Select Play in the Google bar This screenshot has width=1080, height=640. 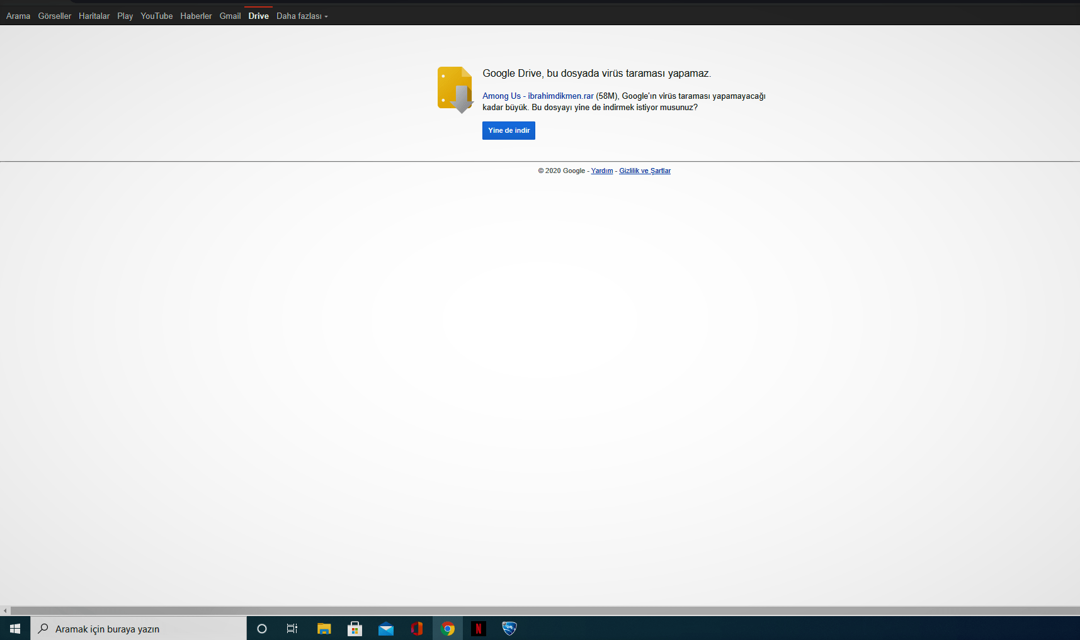point(125,16)
